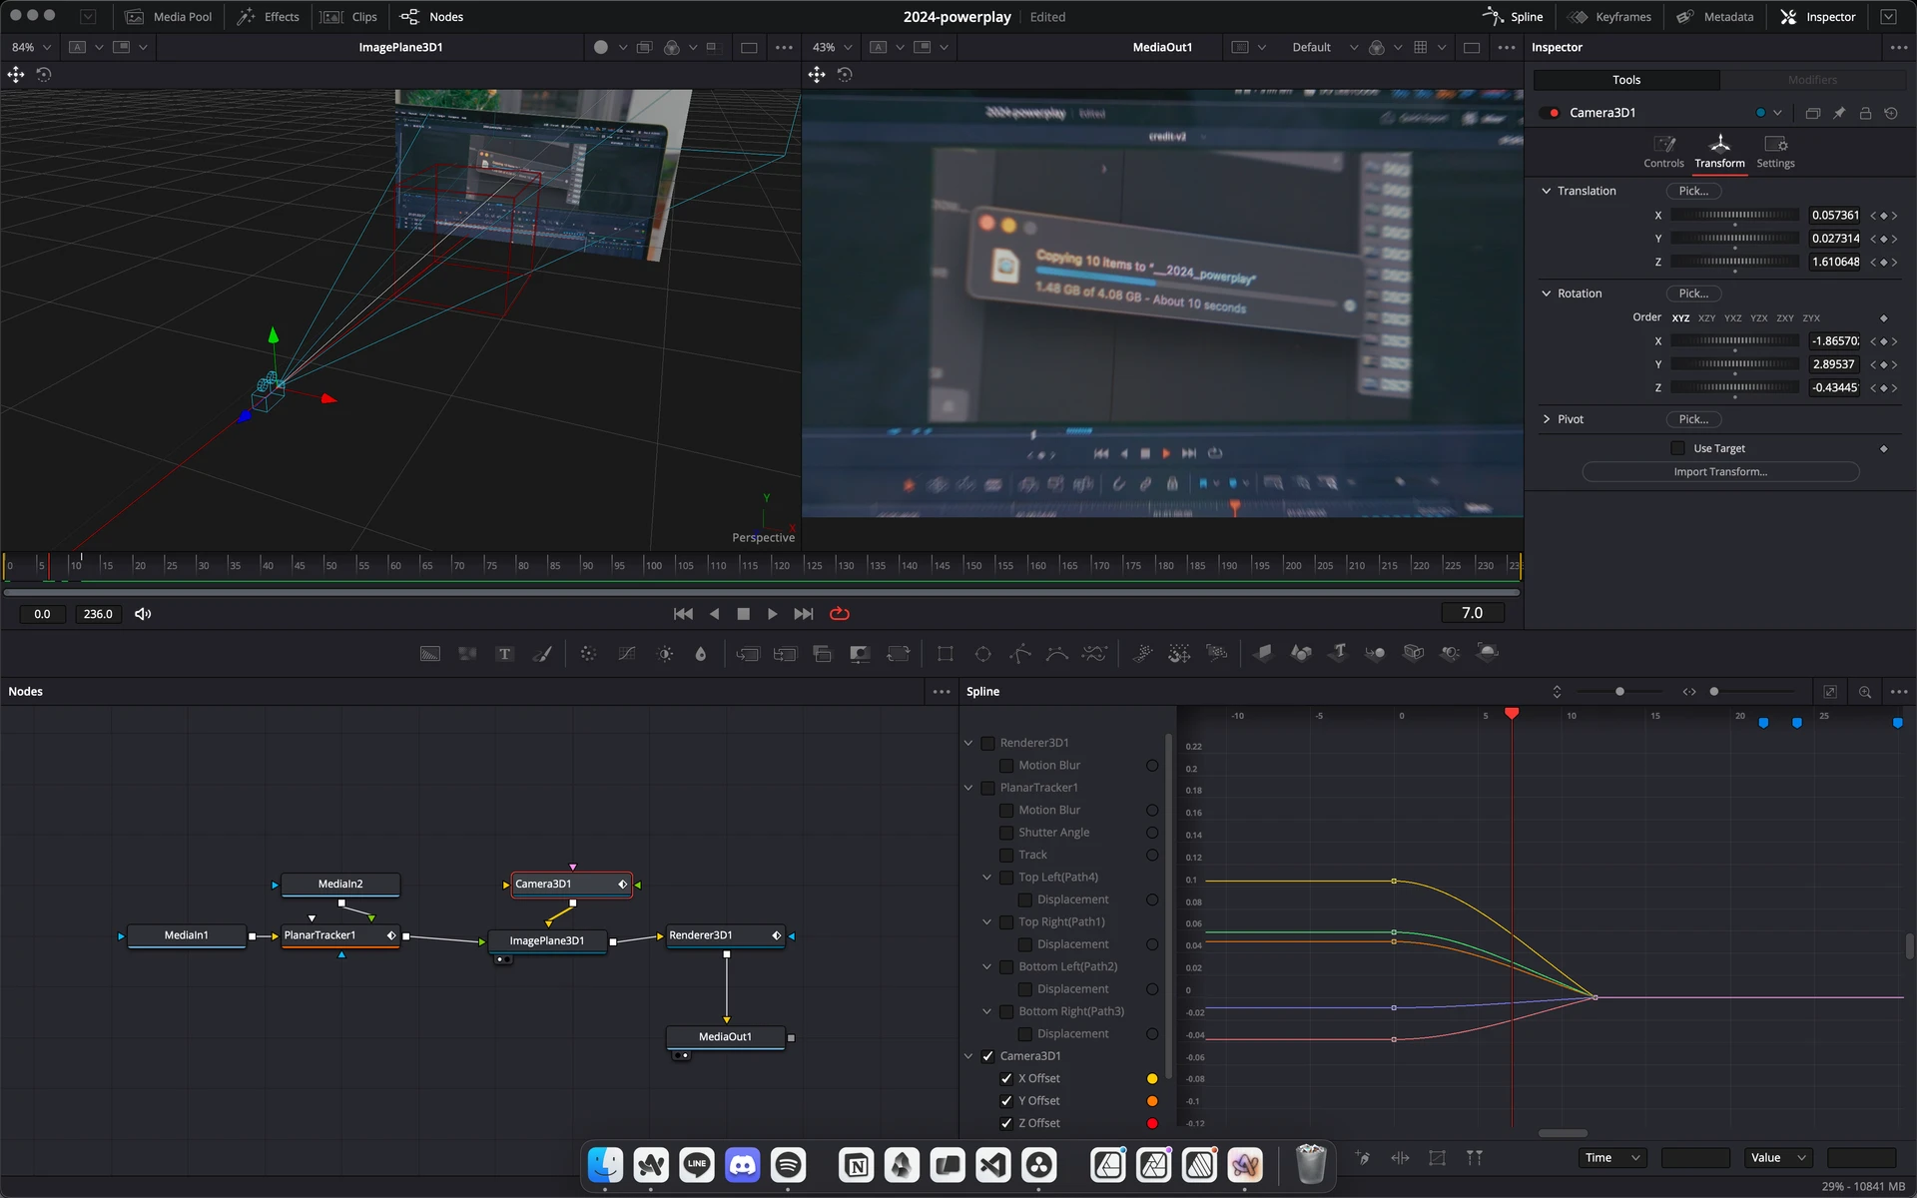Click Pick next to Rotation
The height and width of the screenshot is (1198, 1917).
1692,293
